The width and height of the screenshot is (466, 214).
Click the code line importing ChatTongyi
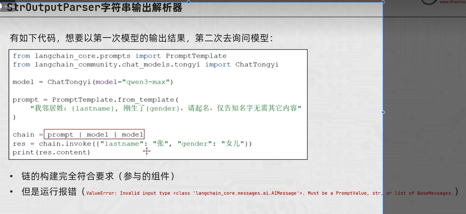[x=146, y=64]
